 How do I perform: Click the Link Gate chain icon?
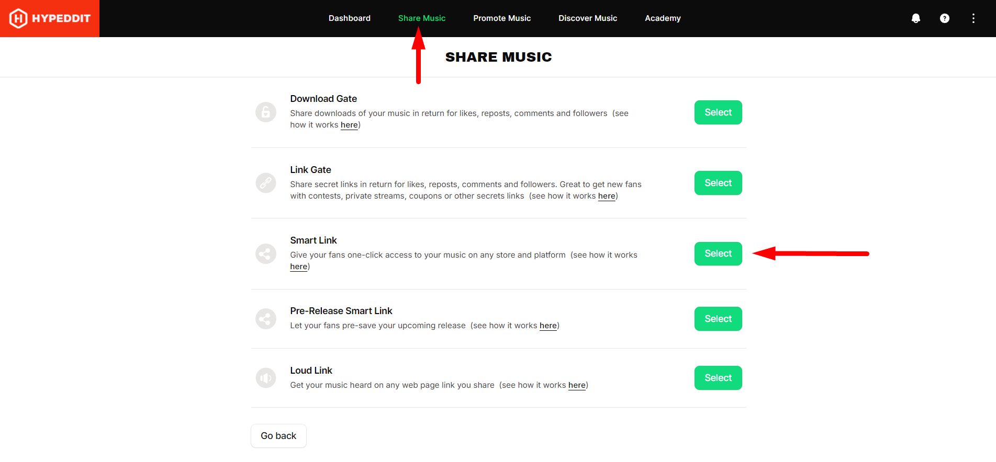(x=266, y=183)
